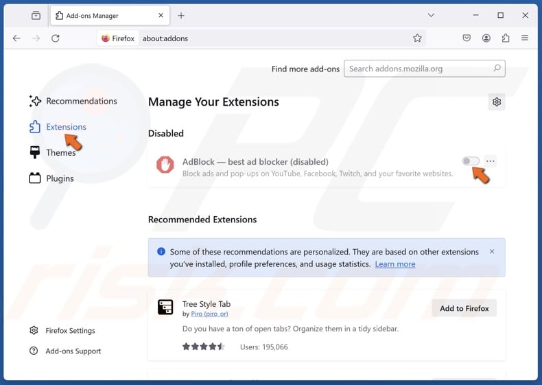
Task: Open Recommendations category
Action: point(73,101)
